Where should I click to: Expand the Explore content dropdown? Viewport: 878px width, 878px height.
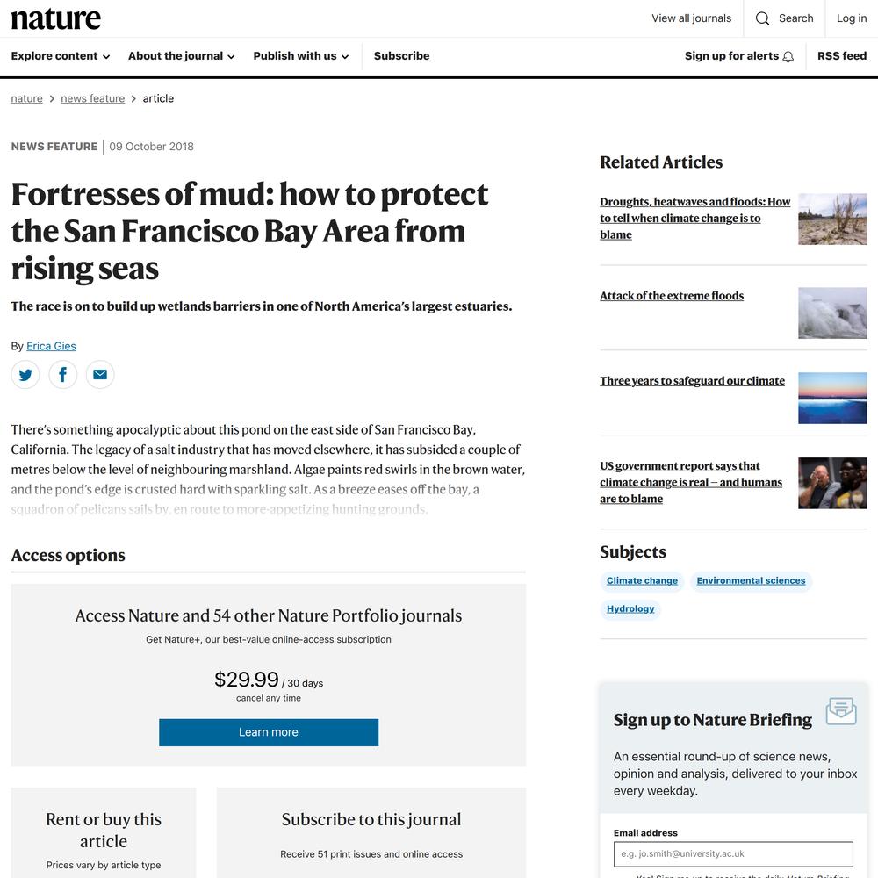pyautogui.click(x=61, y=56)
